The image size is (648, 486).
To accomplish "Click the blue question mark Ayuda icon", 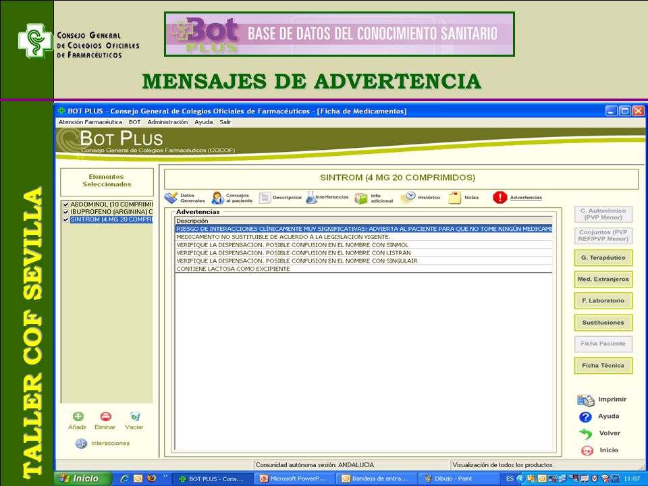I will pos(585,417).
